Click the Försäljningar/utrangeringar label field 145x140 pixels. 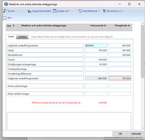coord(45,64)
